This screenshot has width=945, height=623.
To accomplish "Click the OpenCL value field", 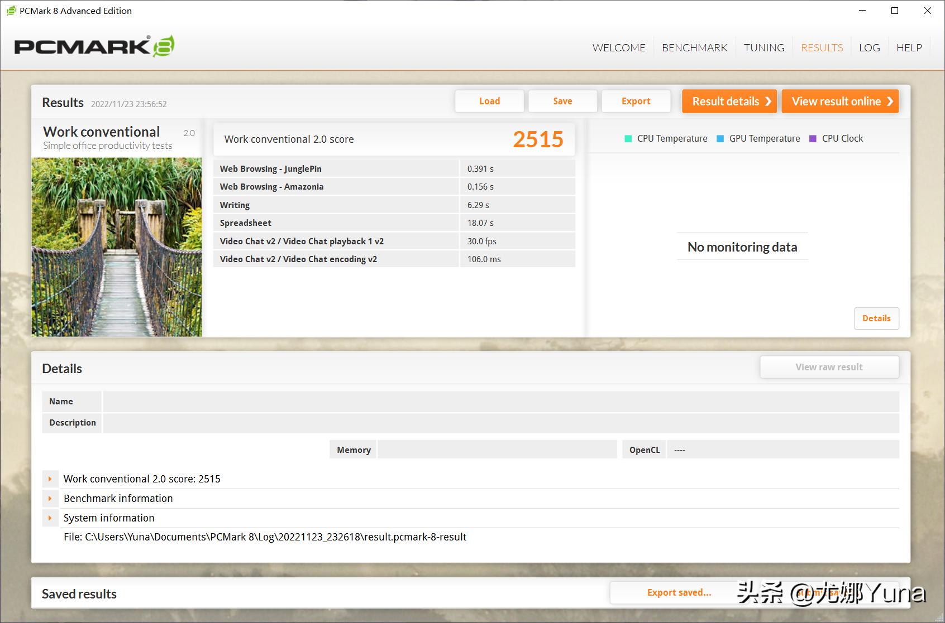I will [783, 450].
